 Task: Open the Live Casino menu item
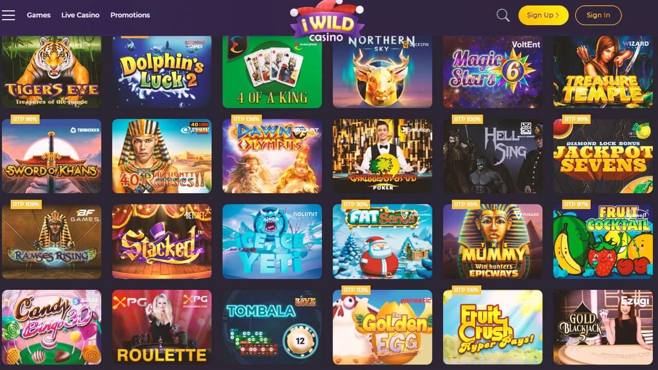80,15
